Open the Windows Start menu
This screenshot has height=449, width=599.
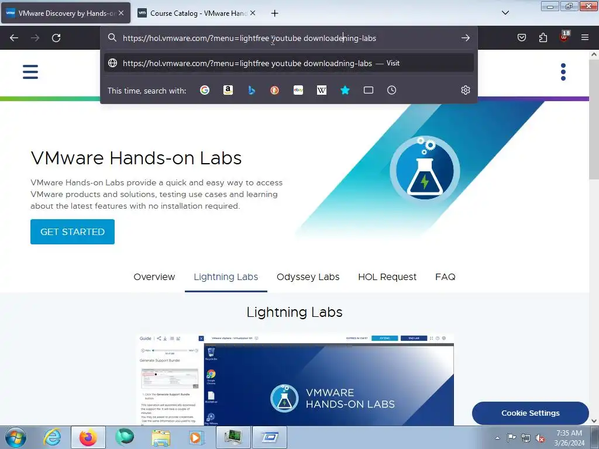[x=16, y=437]
